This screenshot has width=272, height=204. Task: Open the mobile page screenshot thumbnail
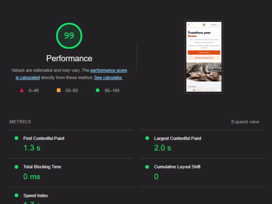coord(204,57)
